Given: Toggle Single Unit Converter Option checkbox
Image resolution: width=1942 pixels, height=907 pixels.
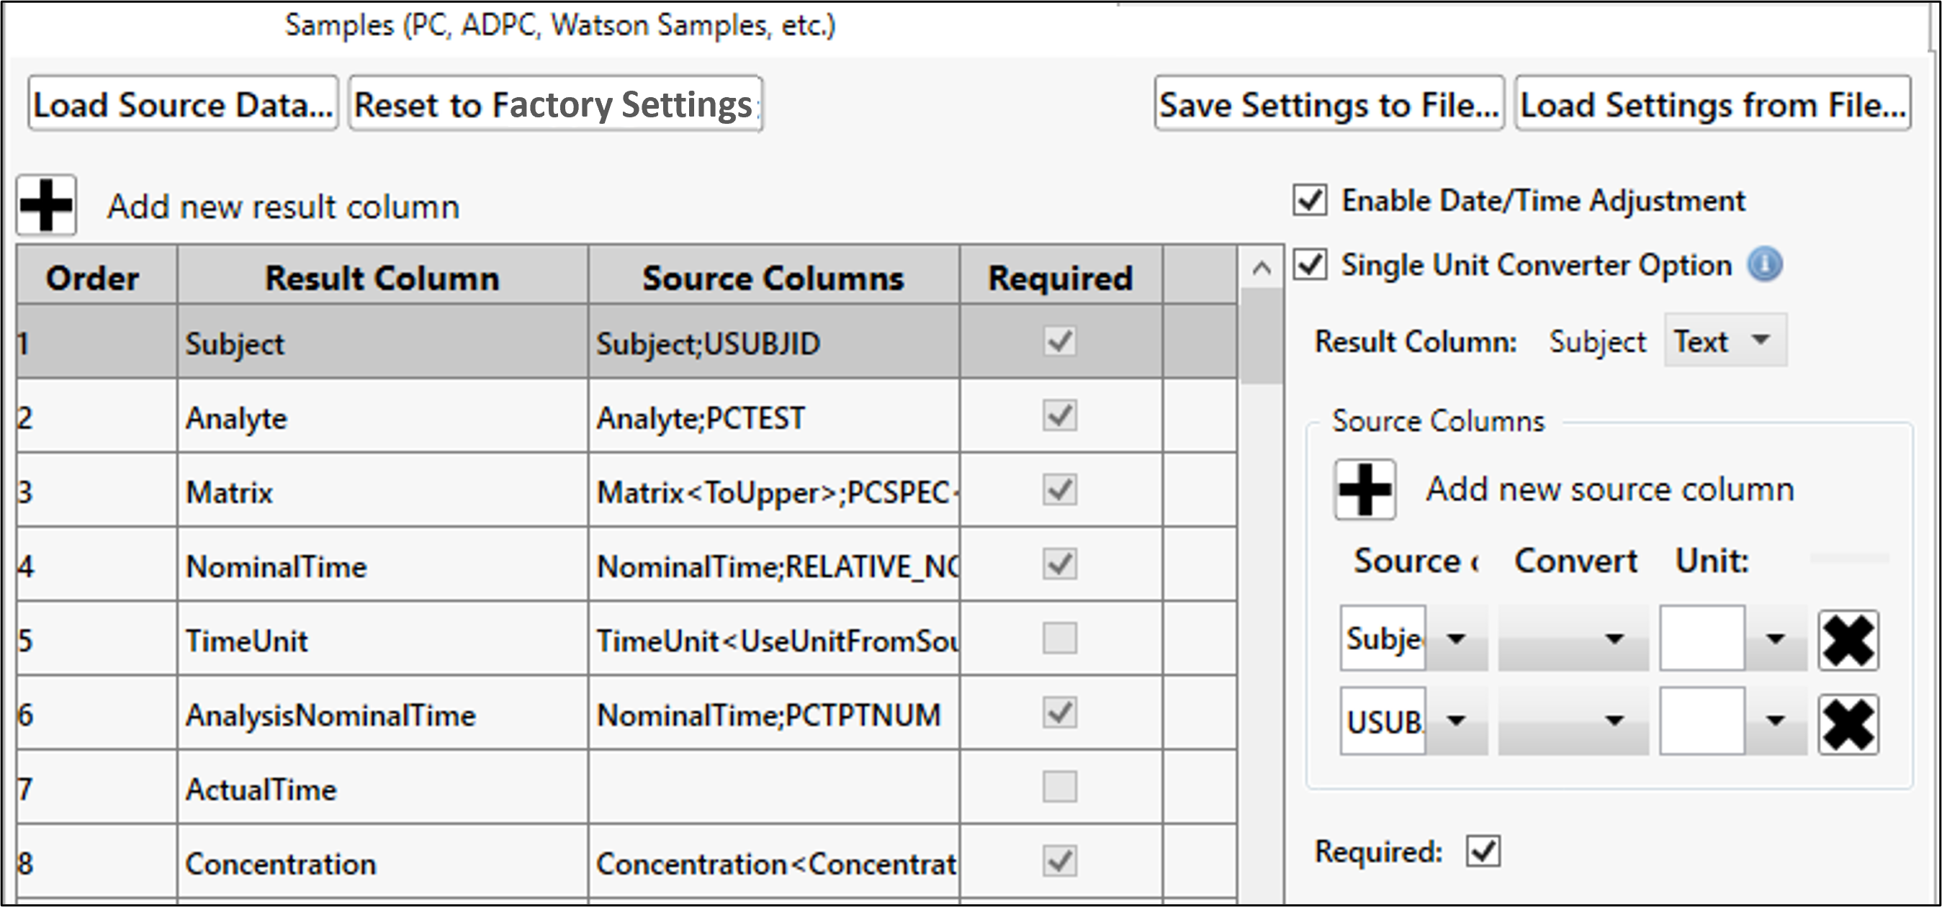Looking at the screenshot, I should (1311, 265).
